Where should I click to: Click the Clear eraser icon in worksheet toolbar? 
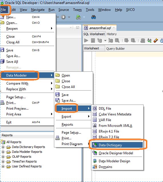[x=156, y=41]
